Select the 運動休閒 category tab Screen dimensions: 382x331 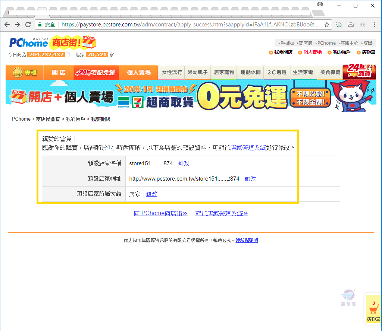250,73
